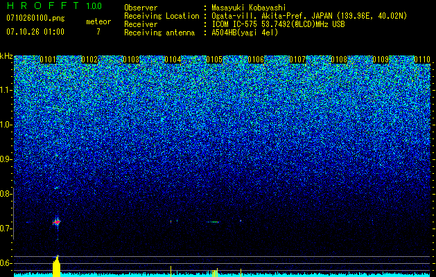The height and width of the screenshot is (277, 436).
Task: Click the tall yellow intensity peak near 0101
Action: click(56, 266)
